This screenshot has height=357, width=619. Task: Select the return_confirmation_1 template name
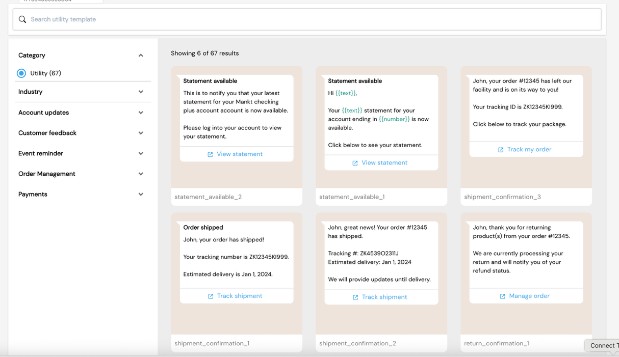[x=496, y=343]
